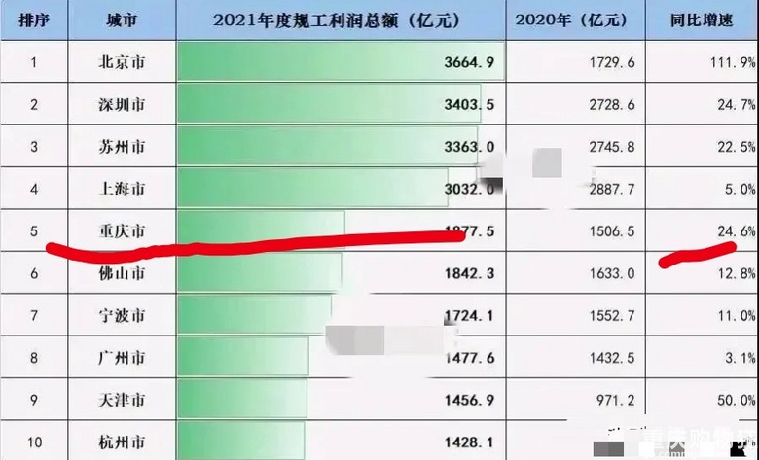The height and width of the screenshot is (460, 759).
Task: Select the 深圳市 city cell
Action: point(122,104)
